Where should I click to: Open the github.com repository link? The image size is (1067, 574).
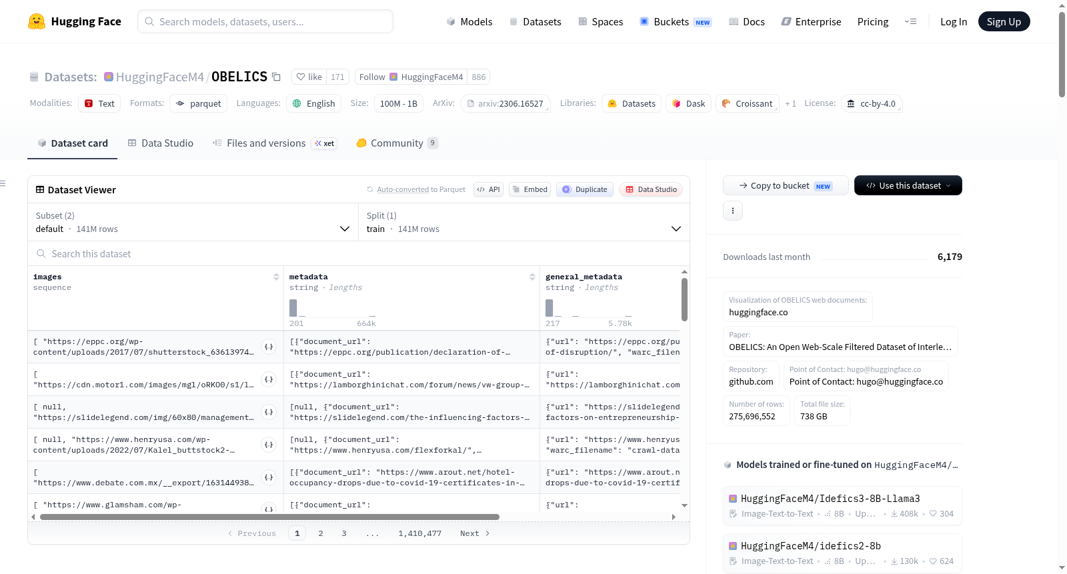click(x=751, y=381)
